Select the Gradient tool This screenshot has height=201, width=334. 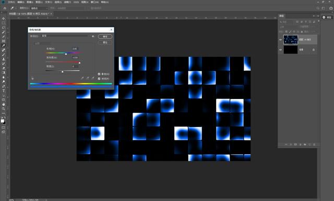[x=4, y=73]
